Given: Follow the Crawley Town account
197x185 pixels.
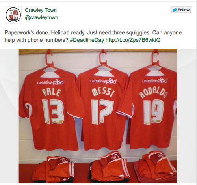Looking at the screenshot, I should click(181, 10).
